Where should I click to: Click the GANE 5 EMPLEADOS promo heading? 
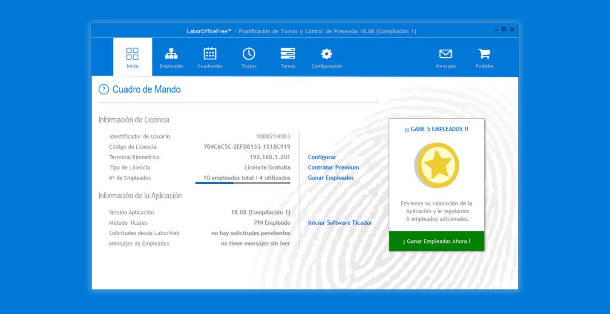[x=436, y=129]
